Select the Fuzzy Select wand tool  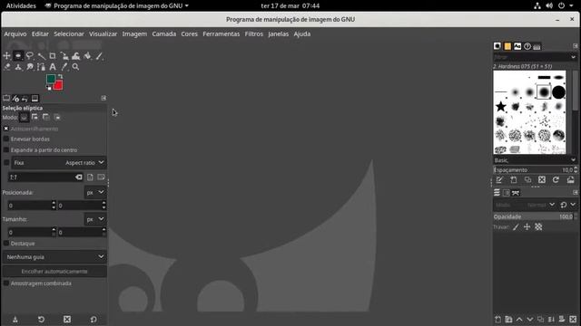click(41, 56)
